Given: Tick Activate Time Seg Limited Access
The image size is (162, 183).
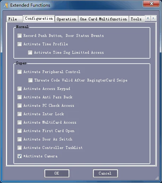Looking at the screenshot, I should [30, 52].
